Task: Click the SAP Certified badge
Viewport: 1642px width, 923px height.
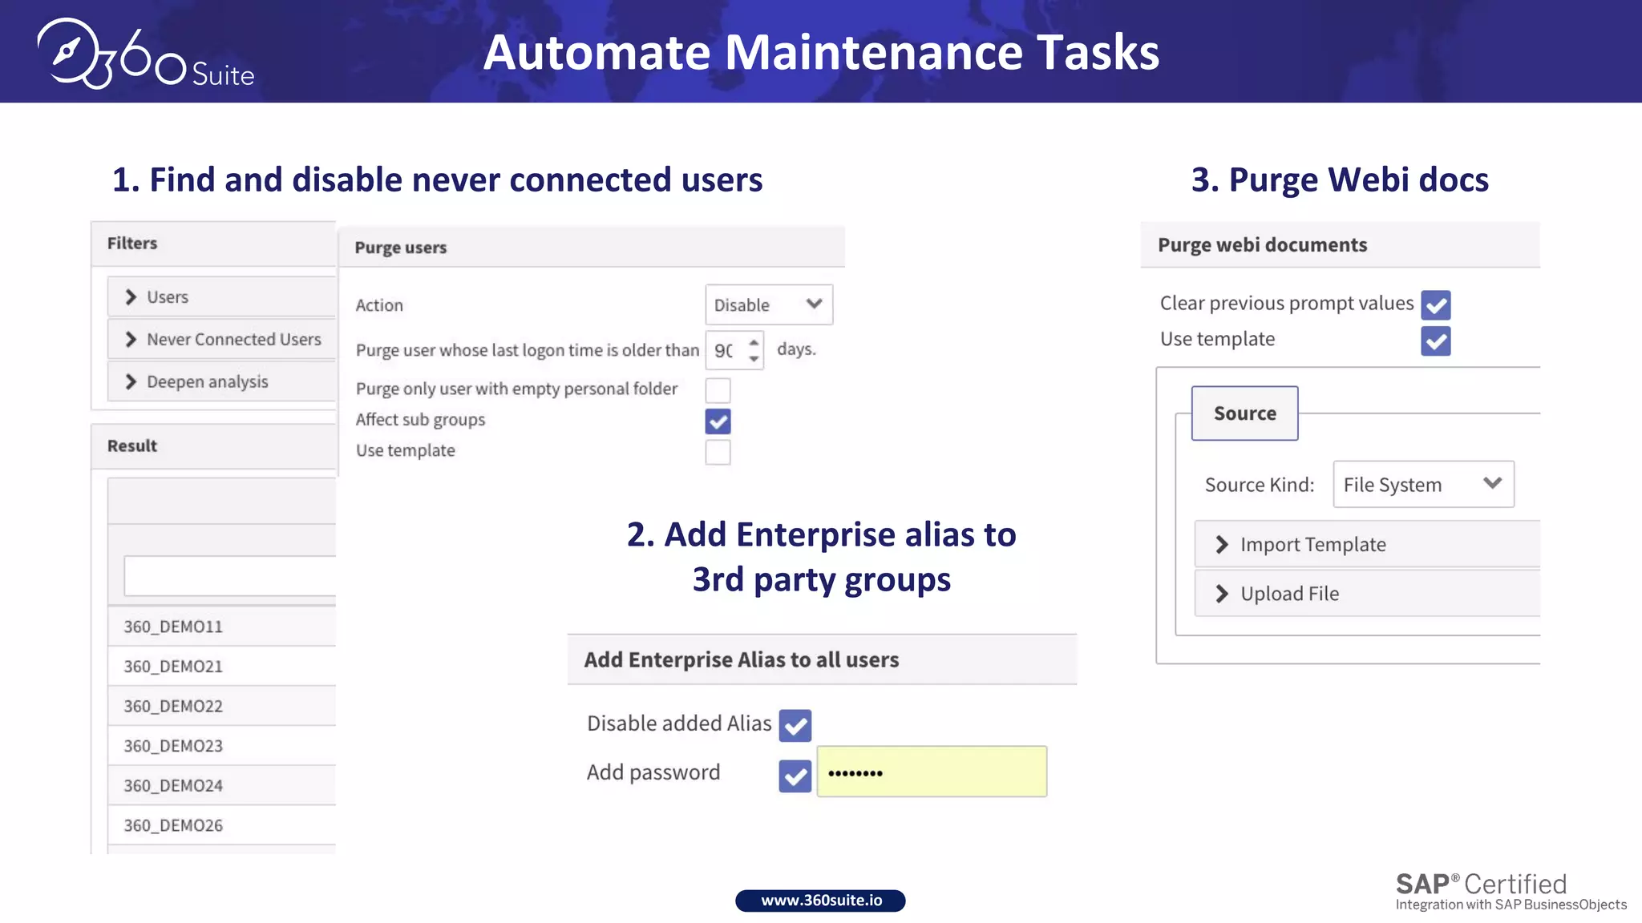Action: tap(1511, 892)
